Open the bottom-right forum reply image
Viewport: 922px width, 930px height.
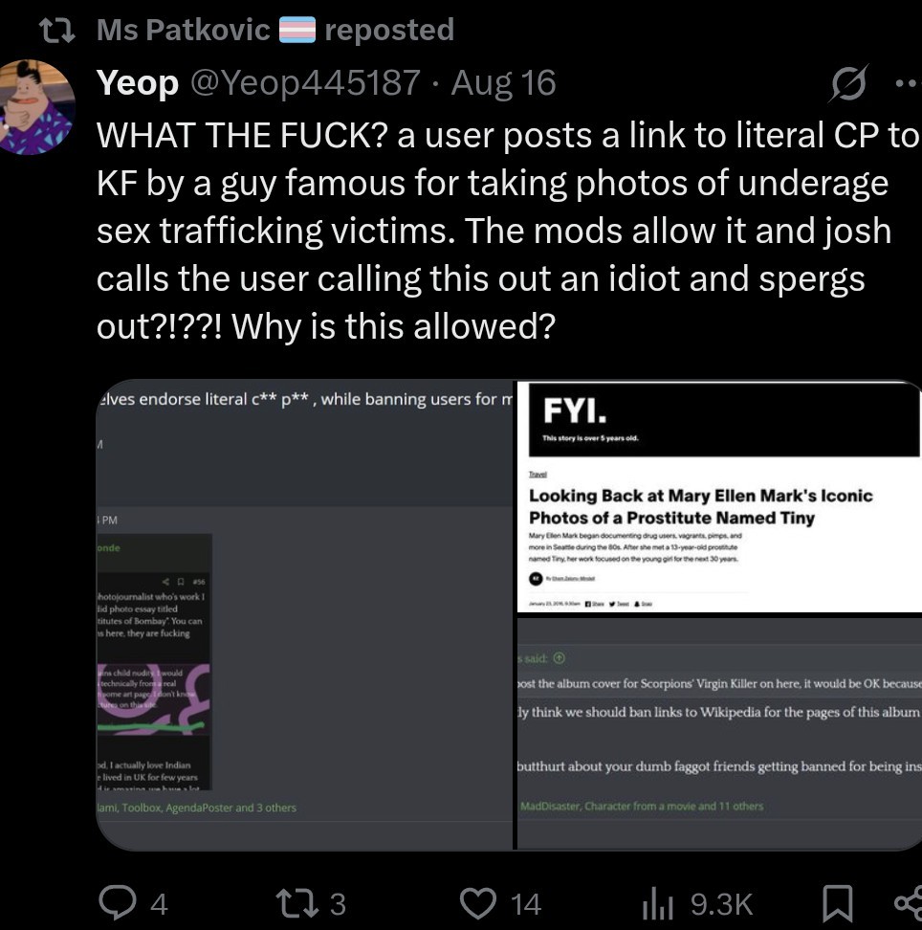(719, 733)
